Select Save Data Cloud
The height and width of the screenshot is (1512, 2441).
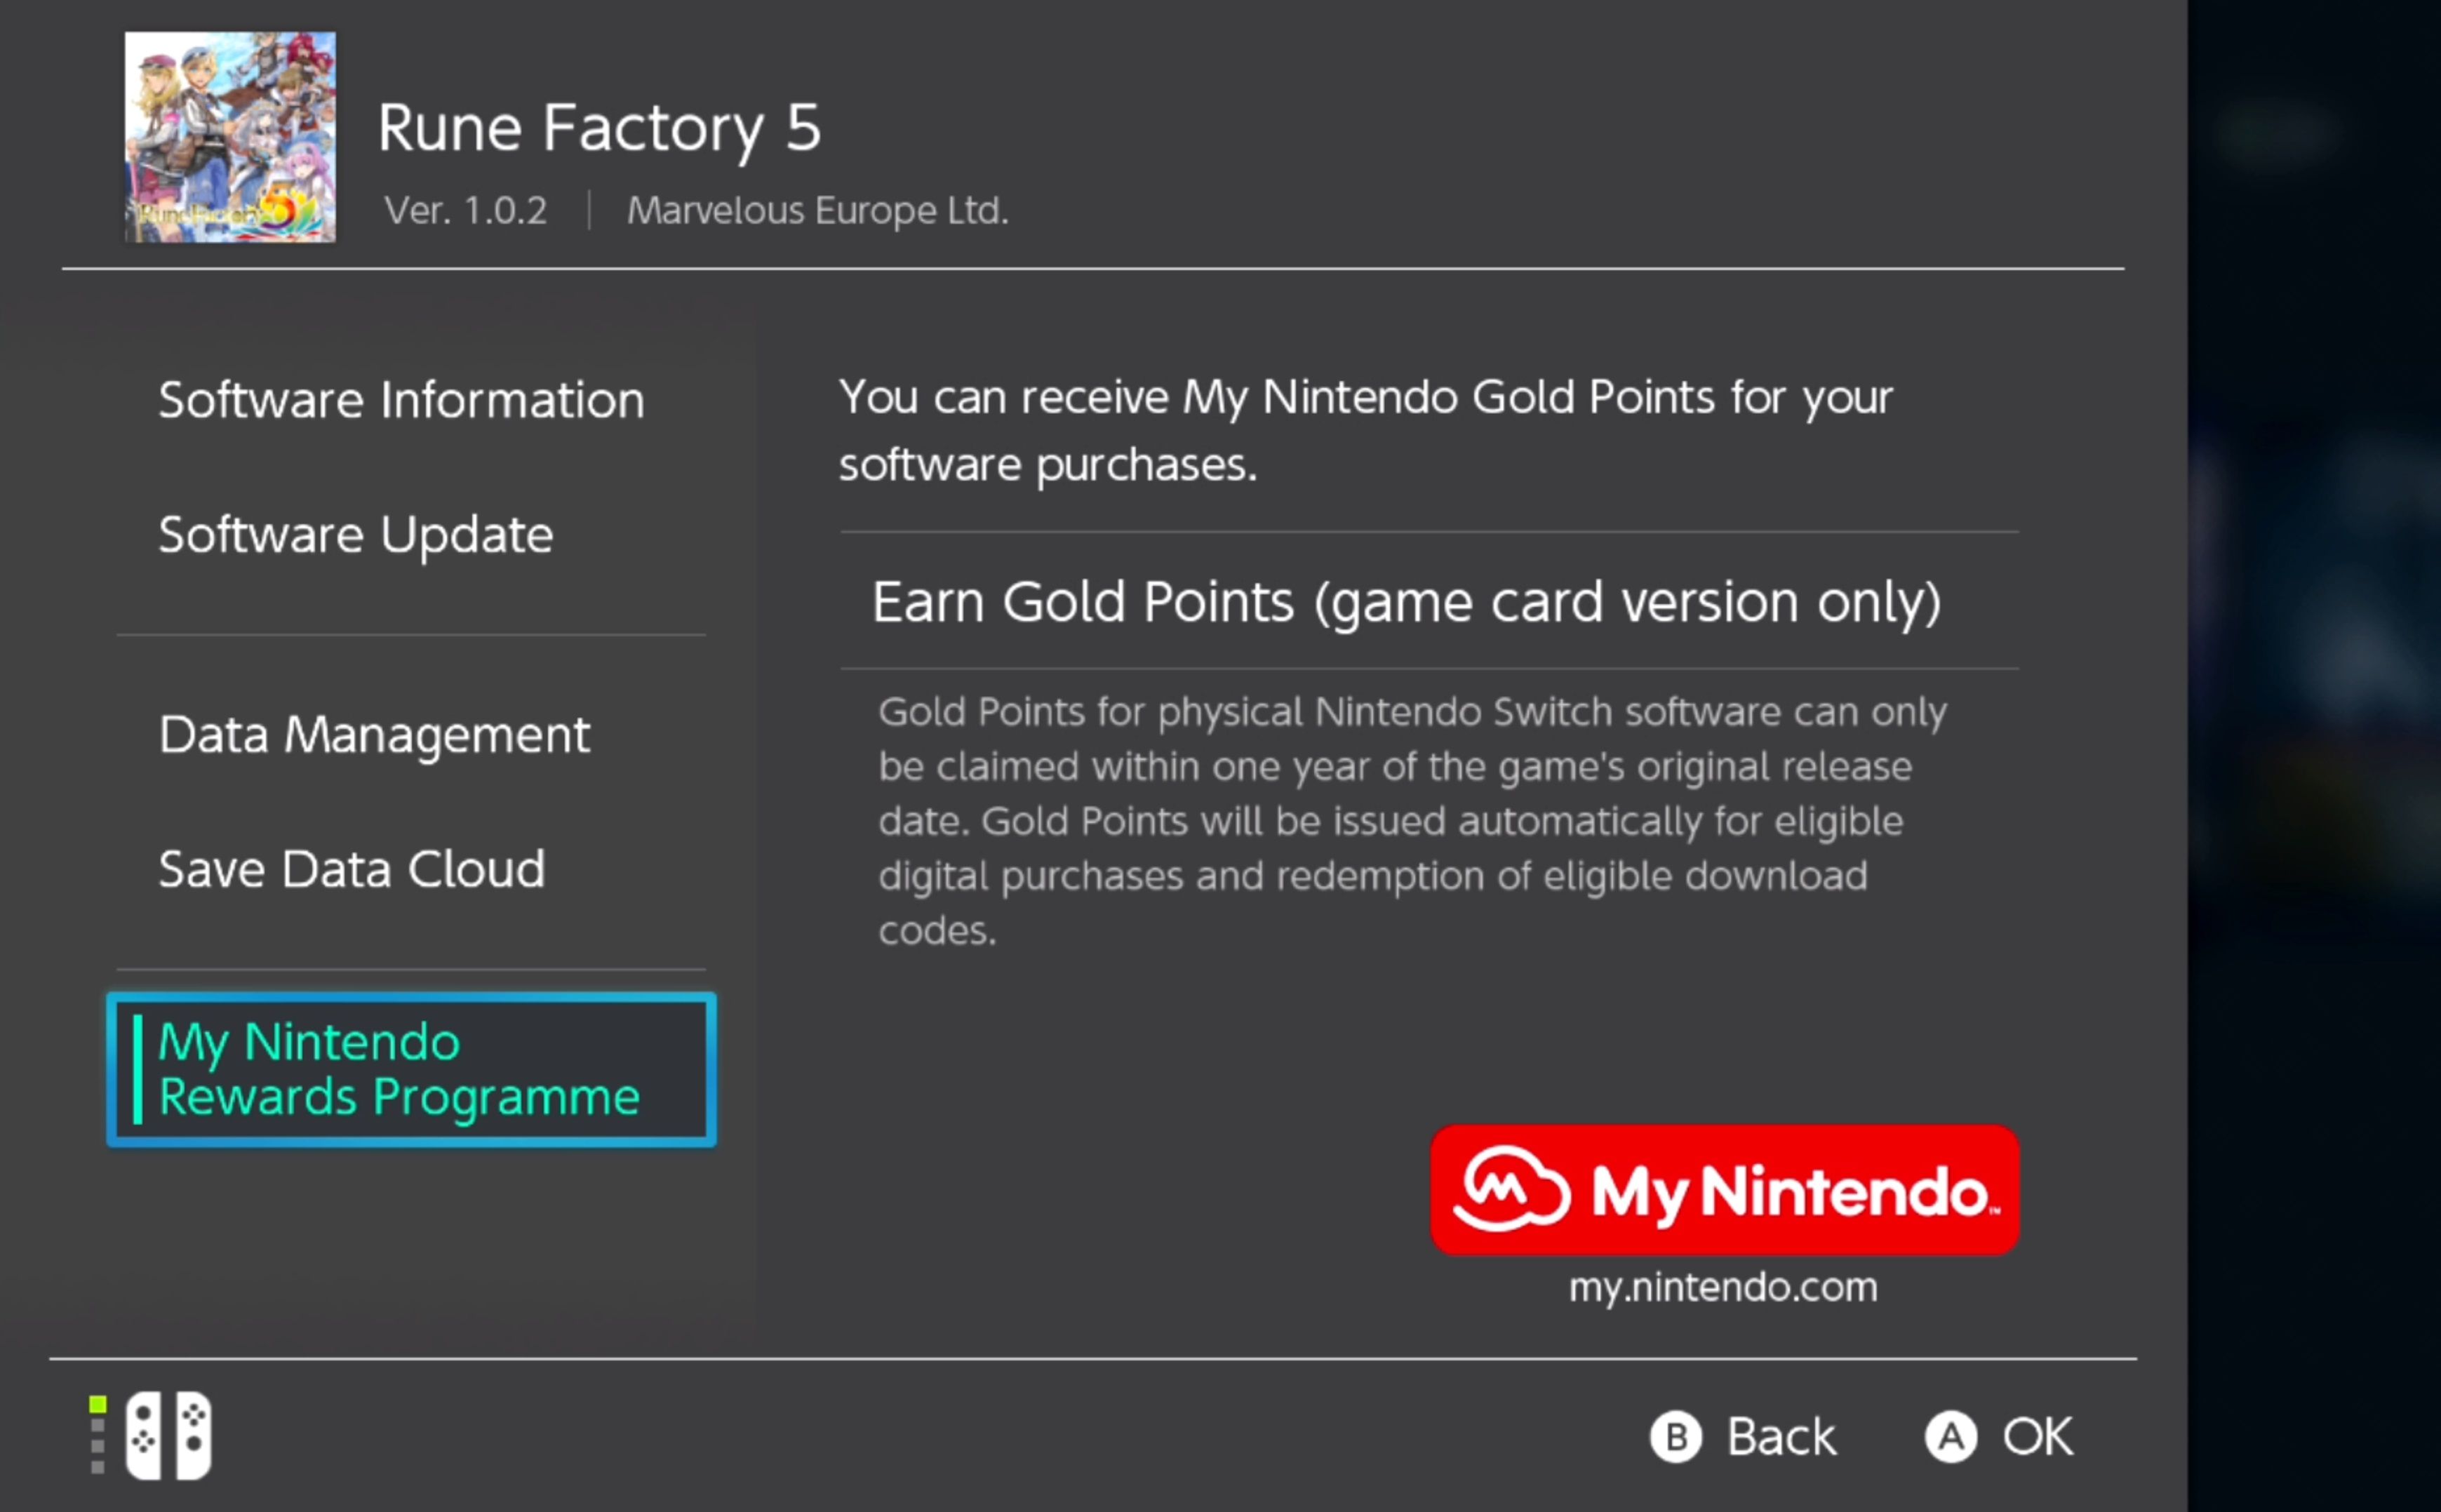[x=351, y=868]
